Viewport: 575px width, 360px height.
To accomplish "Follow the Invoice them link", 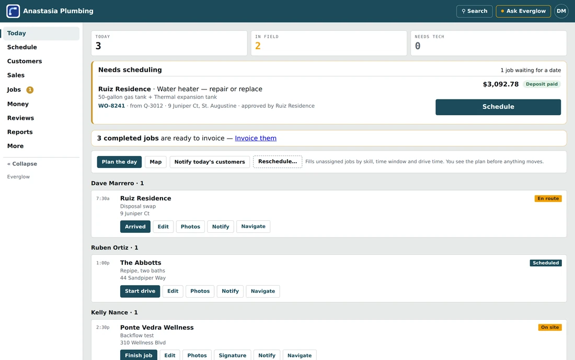I will tap(256, 138).
